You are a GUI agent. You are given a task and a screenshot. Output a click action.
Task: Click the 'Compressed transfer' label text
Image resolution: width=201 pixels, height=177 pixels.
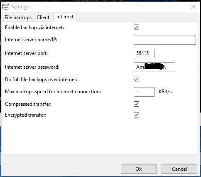(x=28, y=104)
